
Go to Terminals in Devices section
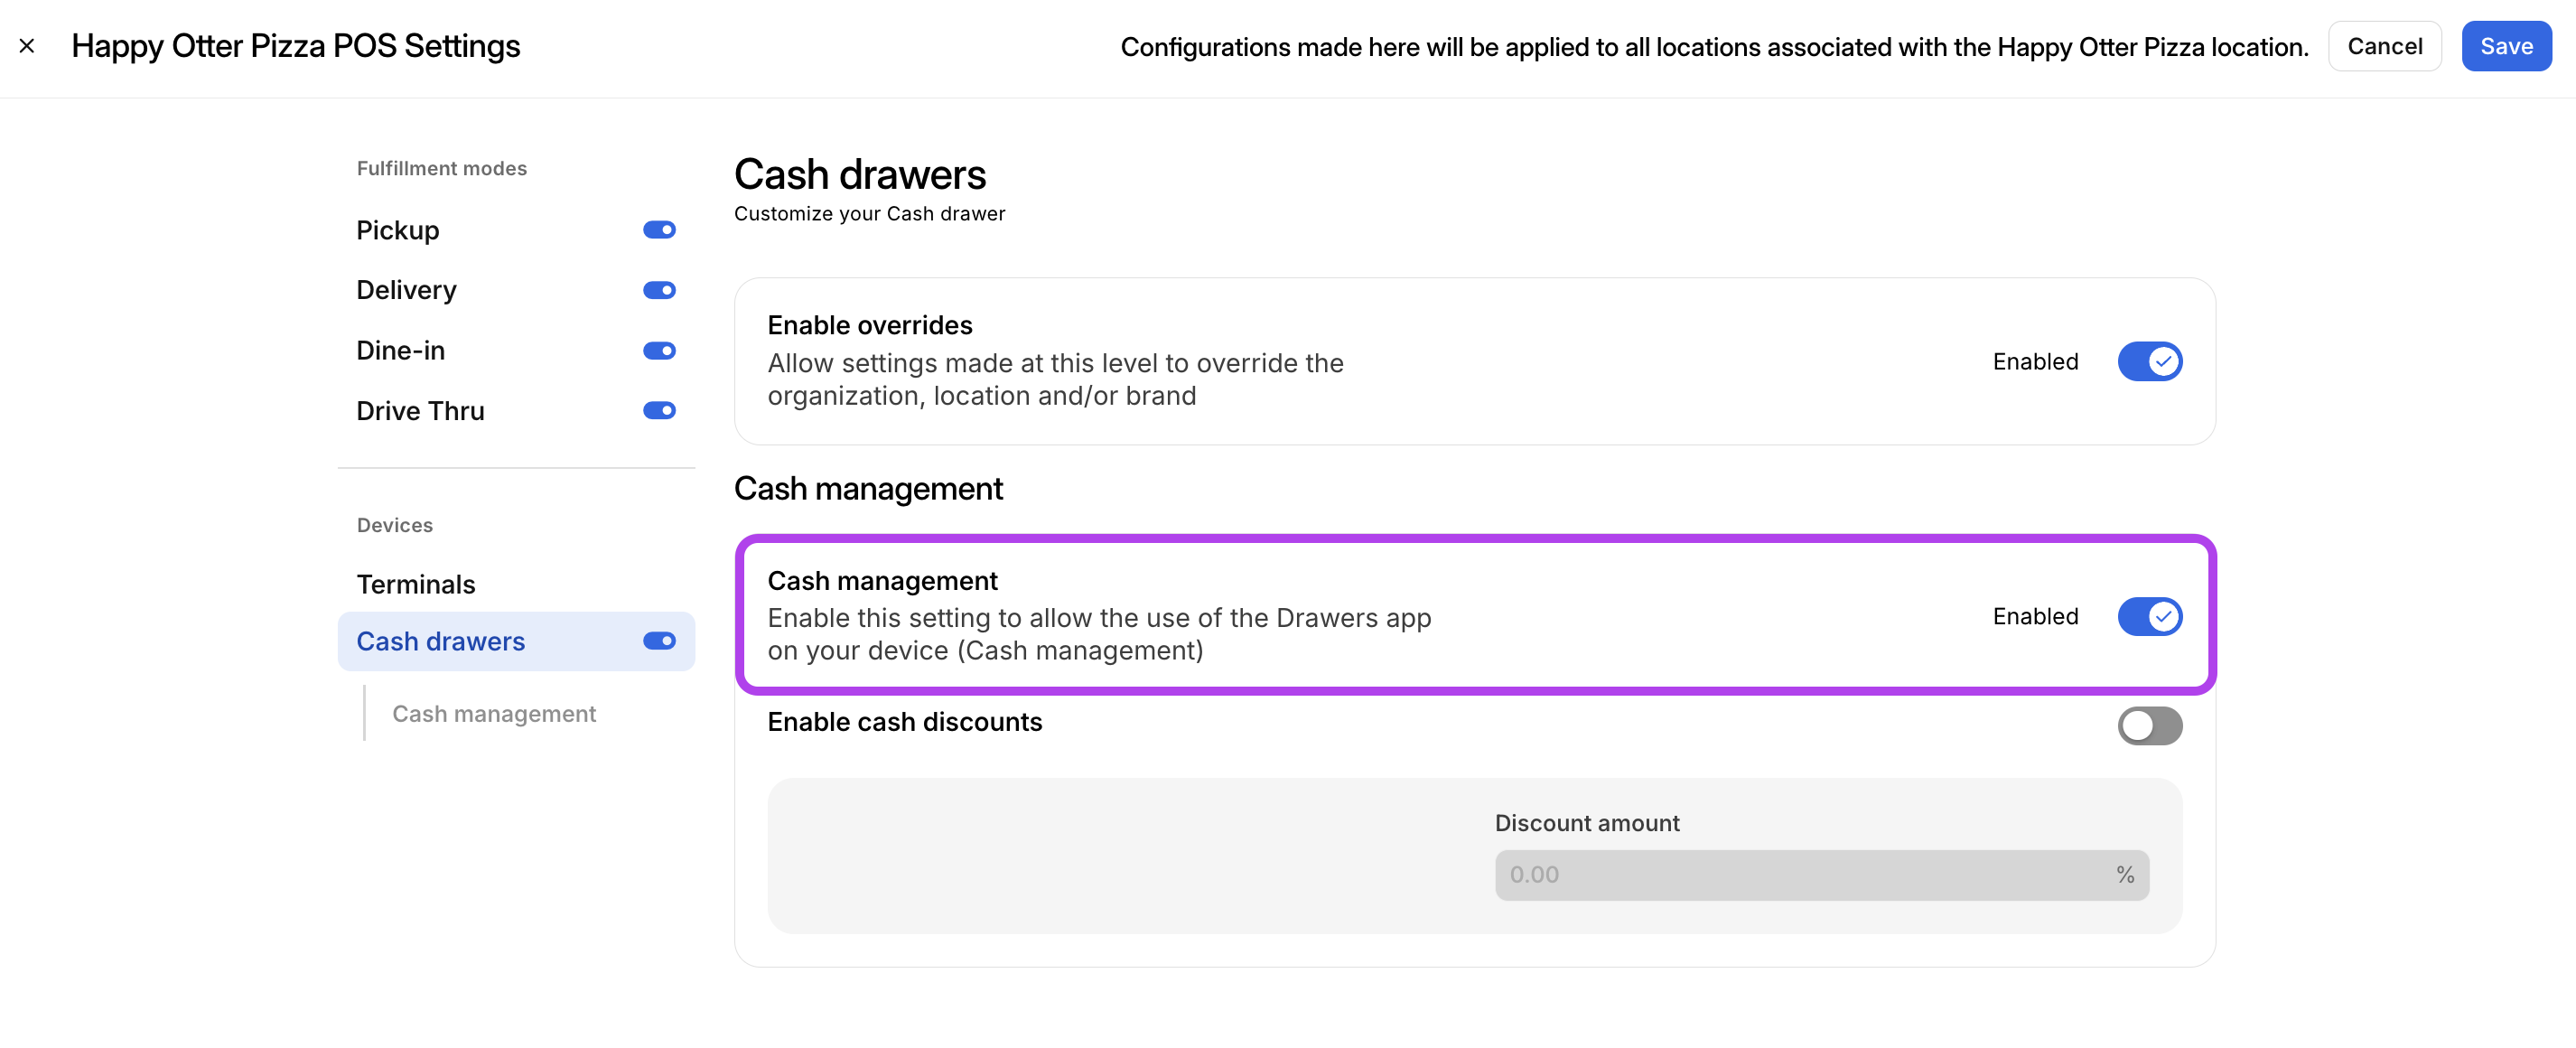[x=416, y=584]
